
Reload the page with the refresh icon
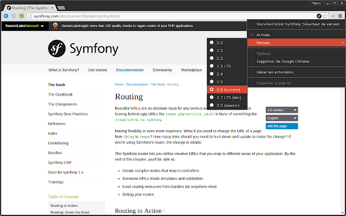[x=22, y=16]
